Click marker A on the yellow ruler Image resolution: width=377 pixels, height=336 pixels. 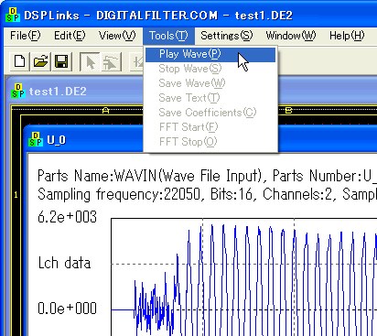tap(105, 110)
